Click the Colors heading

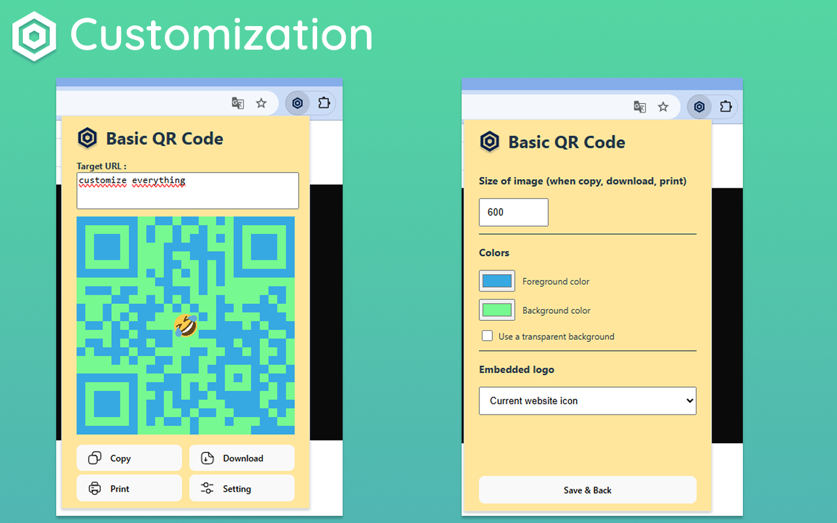tap(494, 252)
